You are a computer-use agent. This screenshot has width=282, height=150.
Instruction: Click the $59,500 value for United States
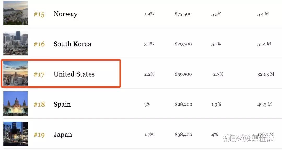(183, 74)
